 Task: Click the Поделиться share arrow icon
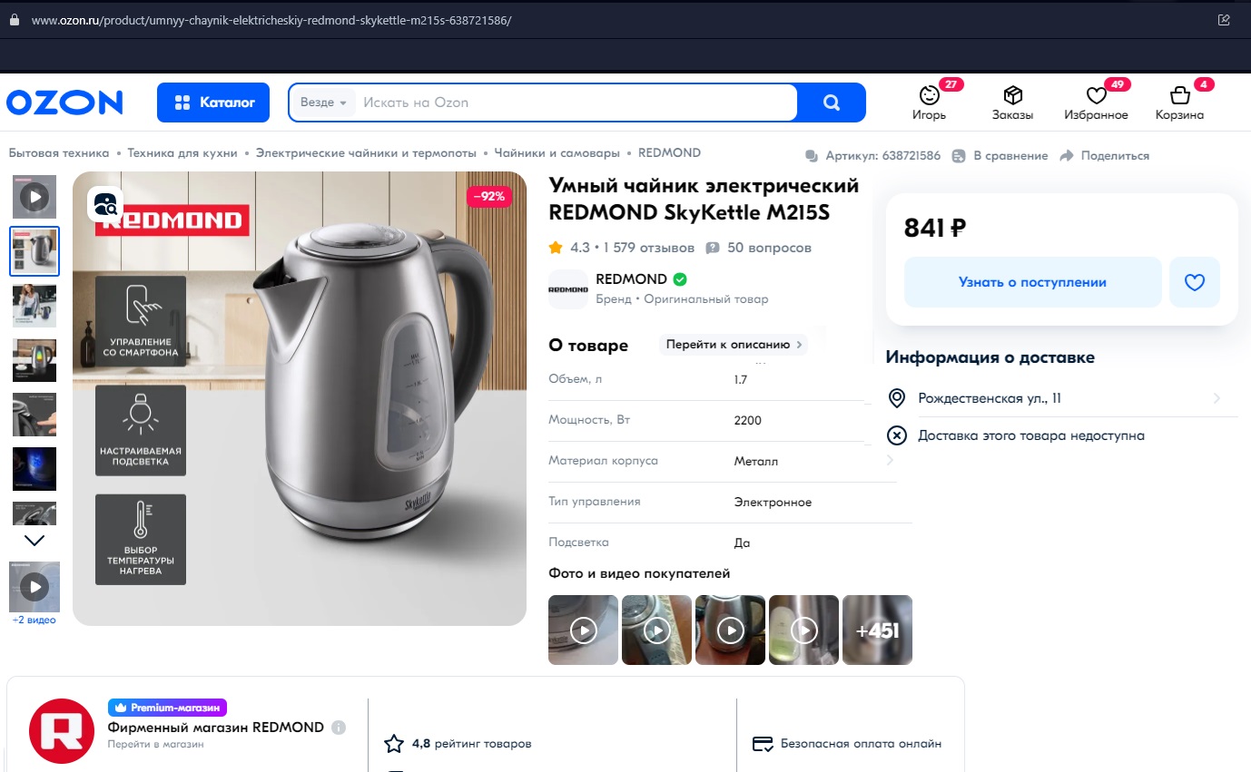coord(1067,156)
